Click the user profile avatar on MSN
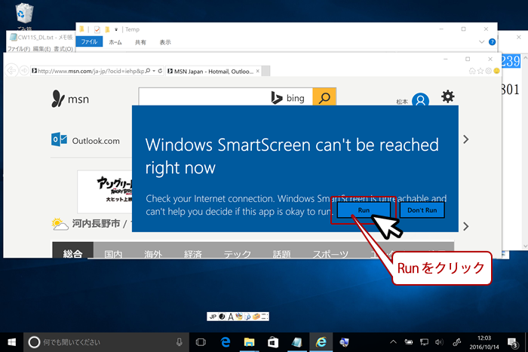The height and width of the screenshot is (352, 528). coord(420,100)
